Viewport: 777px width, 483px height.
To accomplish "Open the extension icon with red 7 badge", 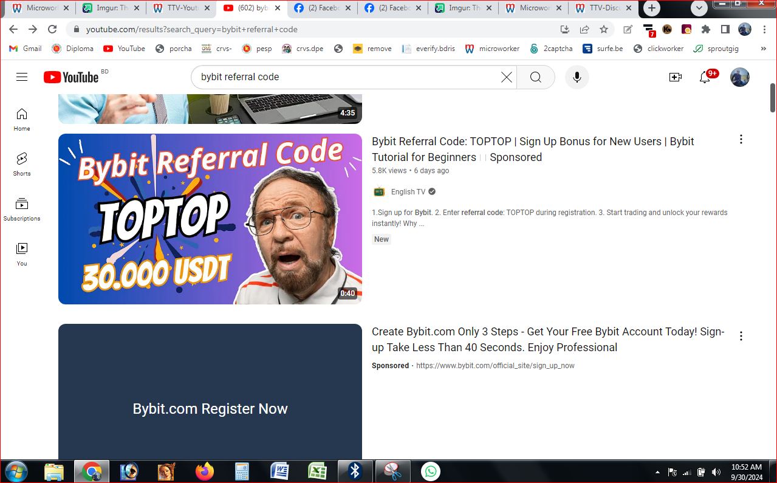I will (648, 30).
